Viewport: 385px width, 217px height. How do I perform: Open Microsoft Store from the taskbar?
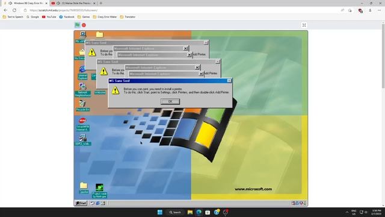point(208,212)
